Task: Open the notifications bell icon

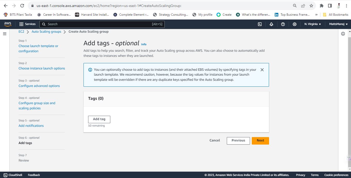Action: pos(271,24)
